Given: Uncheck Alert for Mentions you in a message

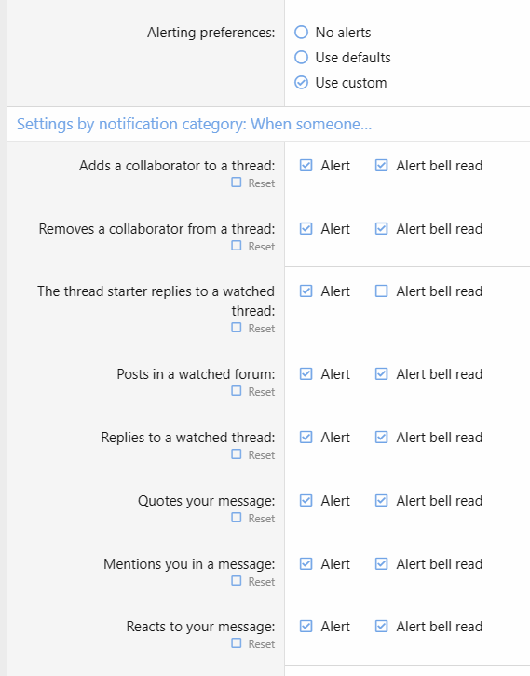Looking at the screenshot, I should pyautogui.click(x=306, y=564).
